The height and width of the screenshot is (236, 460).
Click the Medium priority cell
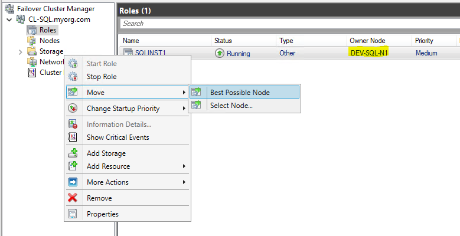(x=426, y=53)
